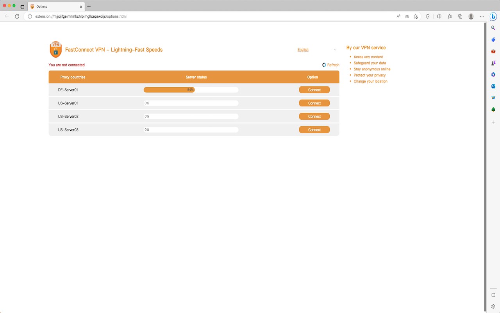The image size is (500, 313).
Task: Click 'Stay anonymous online' list item
Action: point(372,69)
